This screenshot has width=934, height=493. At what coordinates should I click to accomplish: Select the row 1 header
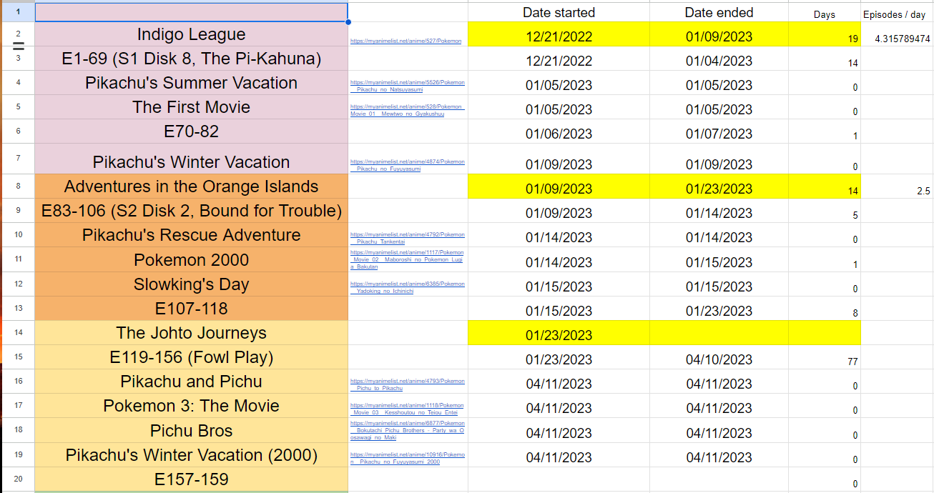coord(18,12)
